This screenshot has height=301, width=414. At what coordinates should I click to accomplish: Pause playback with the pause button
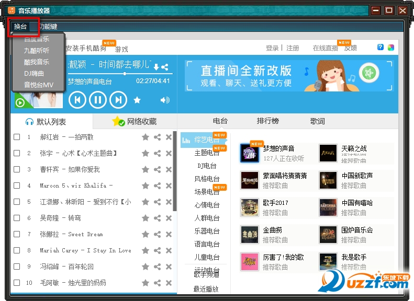pos(98,99)
